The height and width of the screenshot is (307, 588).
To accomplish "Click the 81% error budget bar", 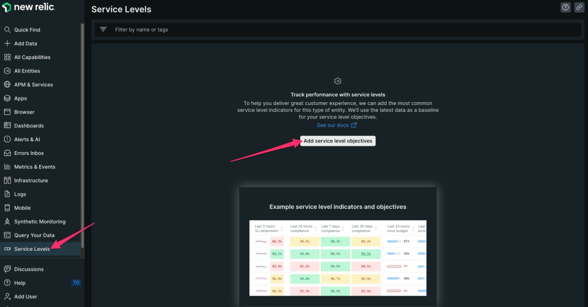I will (394, 242).
